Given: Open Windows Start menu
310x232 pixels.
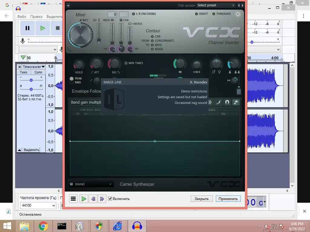Looking at the screenshot, I should tap(7, 226).
